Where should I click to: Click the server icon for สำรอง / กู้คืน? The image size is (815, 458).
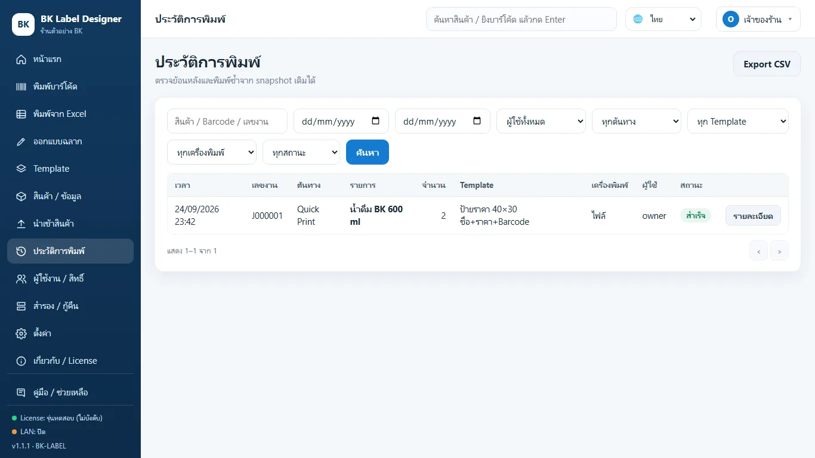pyautogui.click(x=21, y=306)
